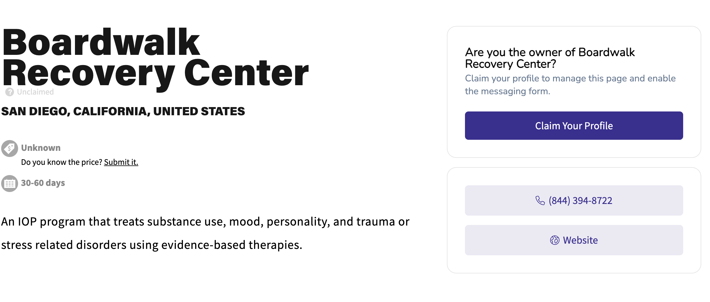The image size is (710, 302).
Task: Click the question mark icon by Unclaimed
Action: [x=9, y=92]
